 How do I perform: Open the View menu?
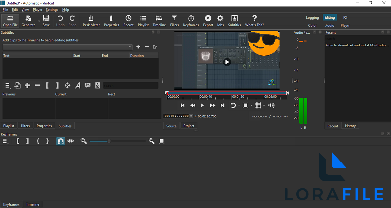[x=25, y=10]
